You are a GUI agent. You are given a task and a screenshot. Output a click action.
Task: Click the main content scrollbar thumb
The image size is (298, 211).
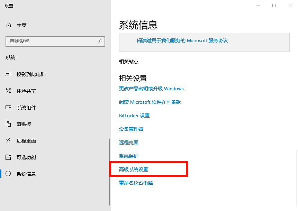[x=297, y=178]
